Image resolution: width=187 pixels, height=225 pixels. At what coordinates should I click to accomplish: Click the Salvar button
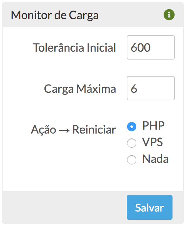[x=149, y=207]
